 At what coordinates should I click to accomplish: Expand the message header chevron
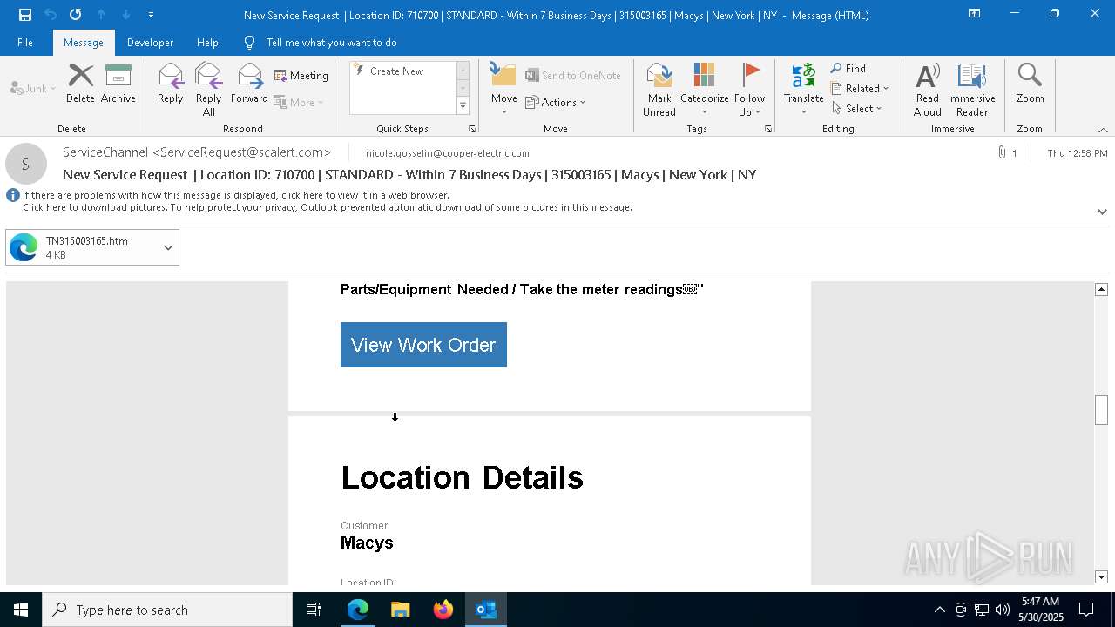1102,212
